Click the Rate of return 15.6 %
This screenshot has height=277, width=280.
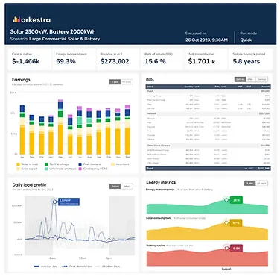point(155,61)
